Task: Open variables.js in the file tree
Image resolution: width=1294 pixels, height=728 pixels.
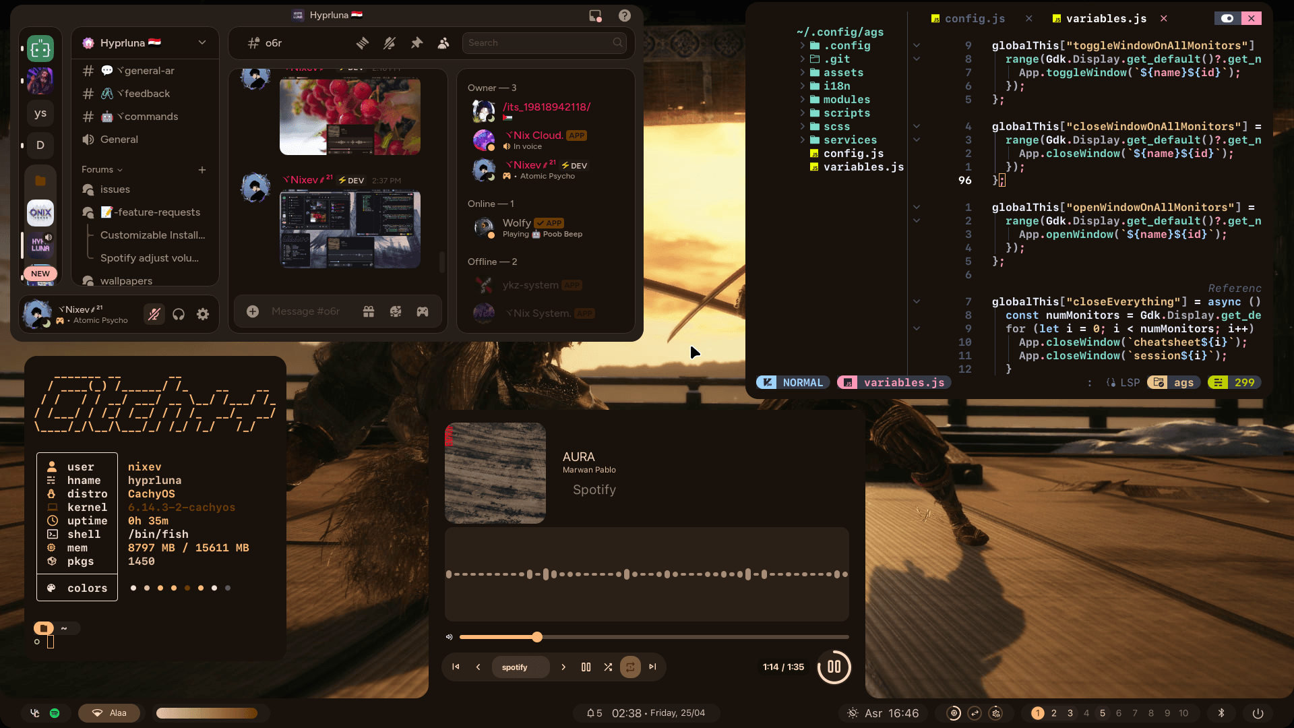Action: click(x=863, y=167)
